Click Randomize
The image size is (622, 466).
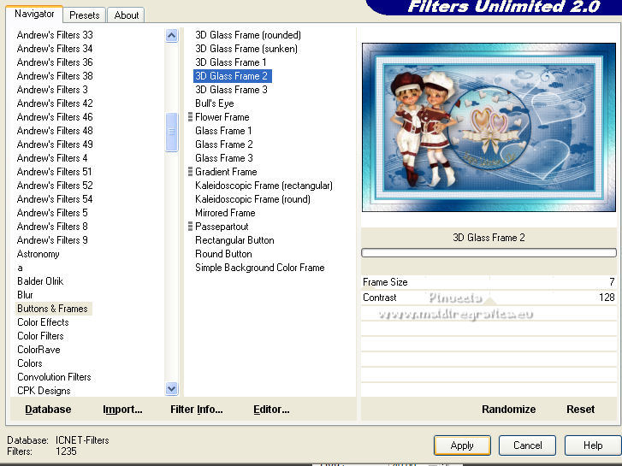tap(508, 410)
